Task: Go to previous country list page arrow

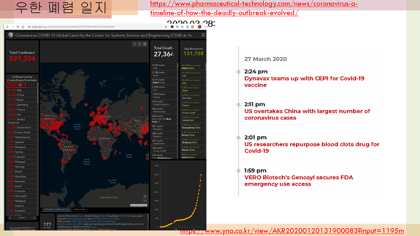Action: click(10, 218)
